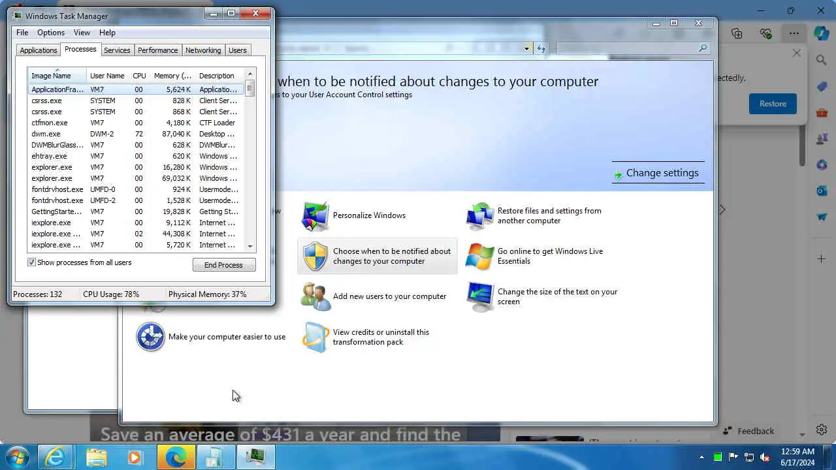Open the Outlook icon in Edge sidebar

(822, 191)
